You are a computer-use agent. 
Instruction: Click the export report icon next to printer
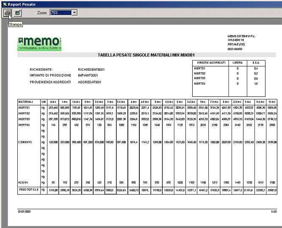pyautogui.click(x=17, y=13)
